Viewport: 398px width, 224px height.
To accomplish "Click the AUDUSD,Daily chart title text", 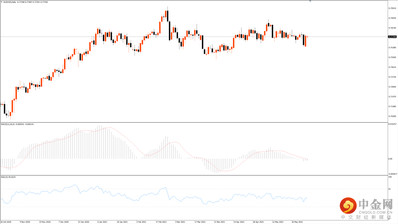I will coord(10,2).
